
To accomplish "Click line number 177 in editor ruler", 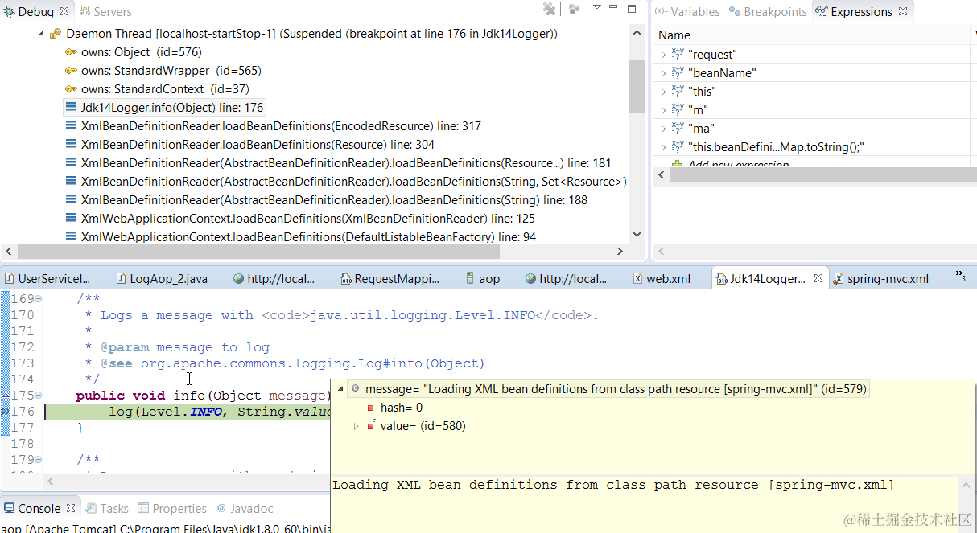I will coord(23,428).
